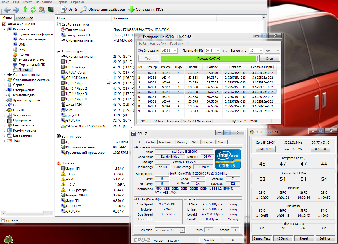Expand the Отображение tree node
Screen dimensions: 338x244
pos(5,90)
